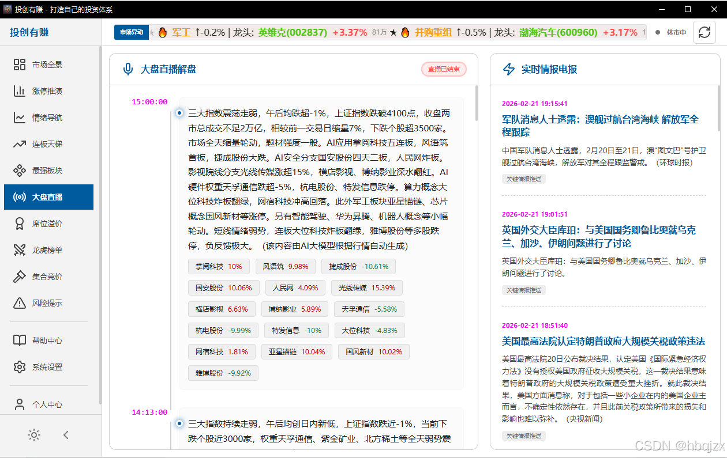Click the 龙虎榜单 crossed swords icon
This screenshot has width=727, height=458.
(20, 250)
